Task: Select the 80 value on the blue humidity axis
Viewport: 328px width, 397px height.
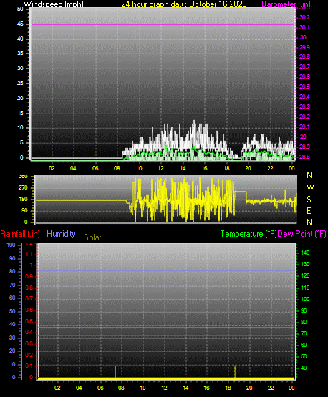Action: click(x=12, y=271)
